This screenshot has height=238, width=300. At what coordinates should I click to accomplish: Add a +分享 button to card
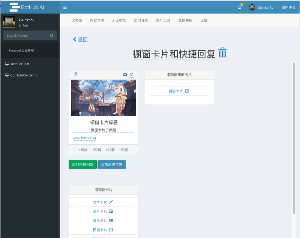coord(110,150)
